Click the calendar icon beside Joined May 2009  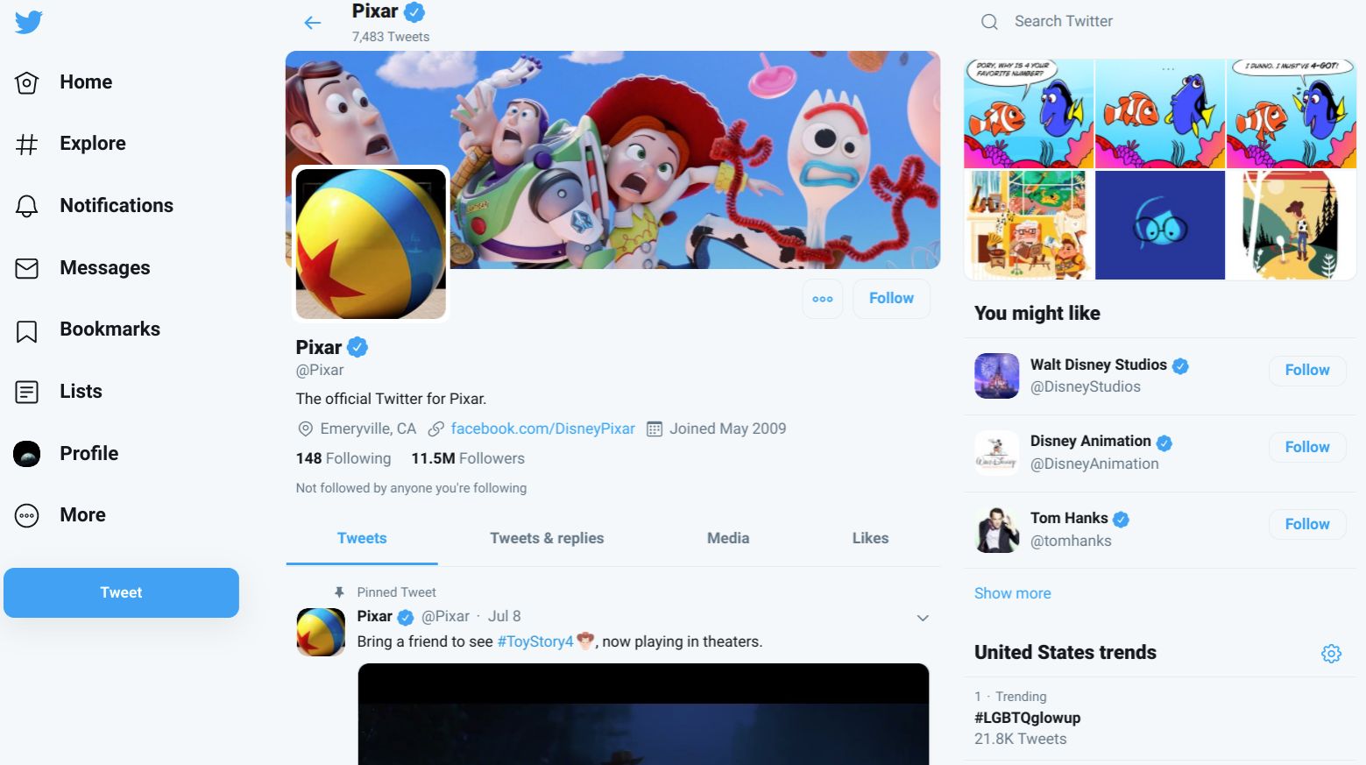(654, 429)
